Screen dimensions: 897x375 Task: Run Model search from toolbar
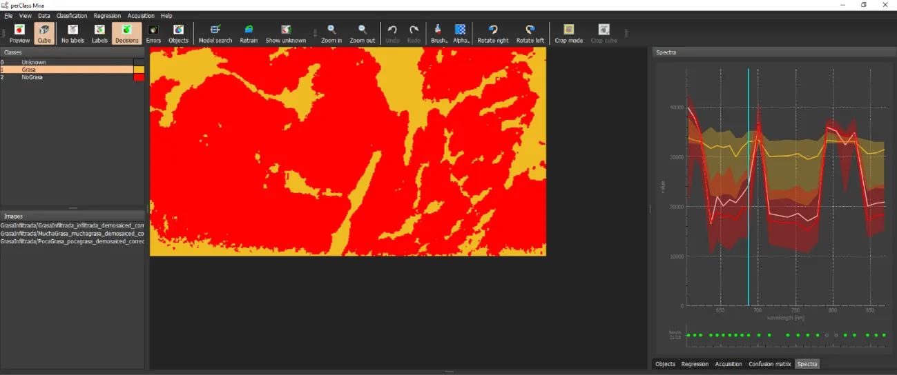[x=215, y=33]
